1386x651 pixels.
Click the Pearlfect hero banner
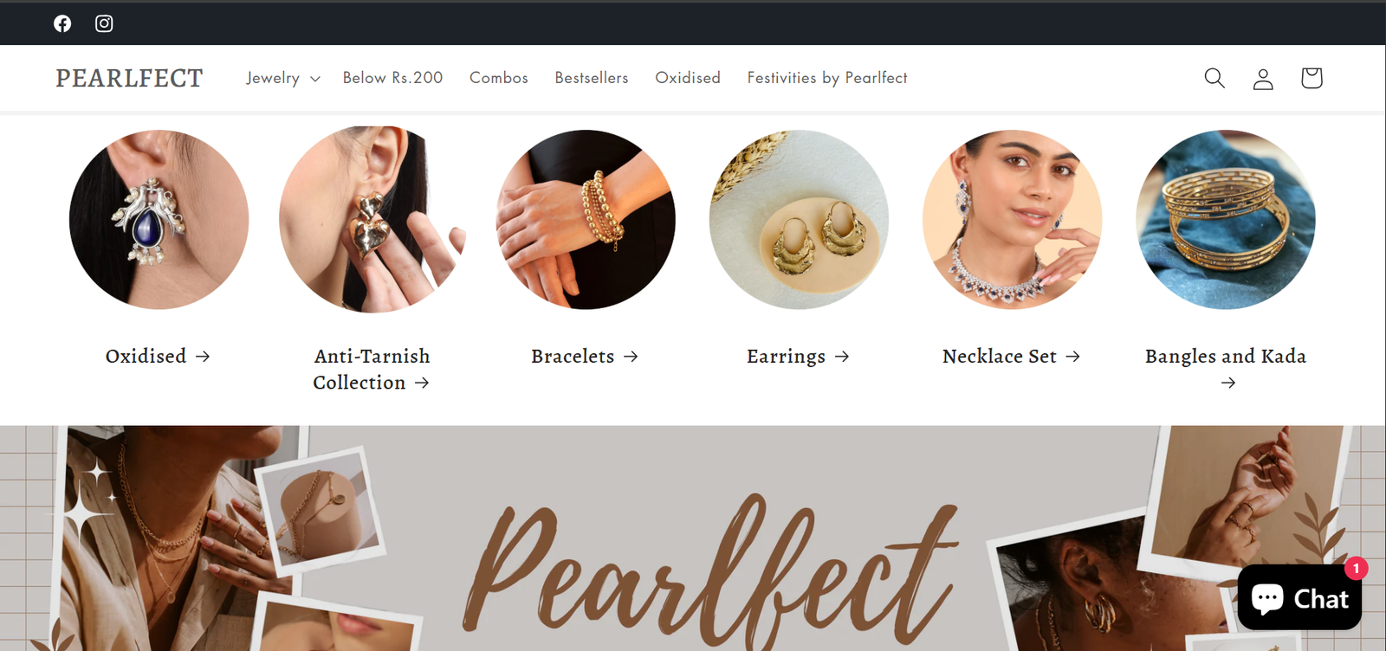tap(693, 538)
